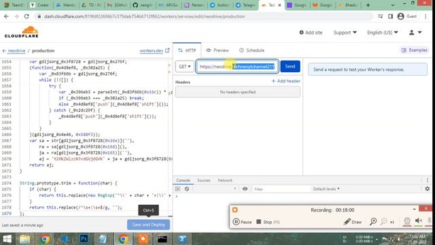Open the Chrome three-dot menu
Image resolution: width=435 pixels, height=245 pixels.
pyautogui.click(x=426, y=16)
